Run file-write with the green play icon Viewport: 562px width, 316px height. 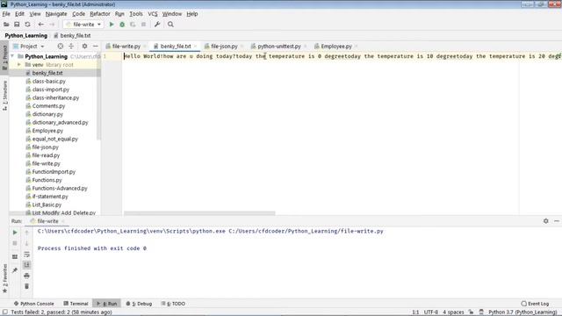coord(112,25)
